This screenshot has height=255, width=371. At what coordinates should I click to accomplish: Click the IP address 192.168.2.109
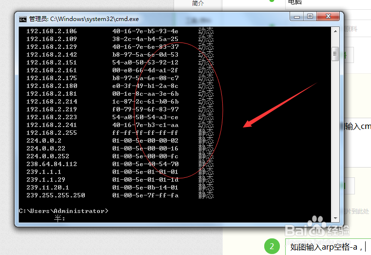point(52,39)
